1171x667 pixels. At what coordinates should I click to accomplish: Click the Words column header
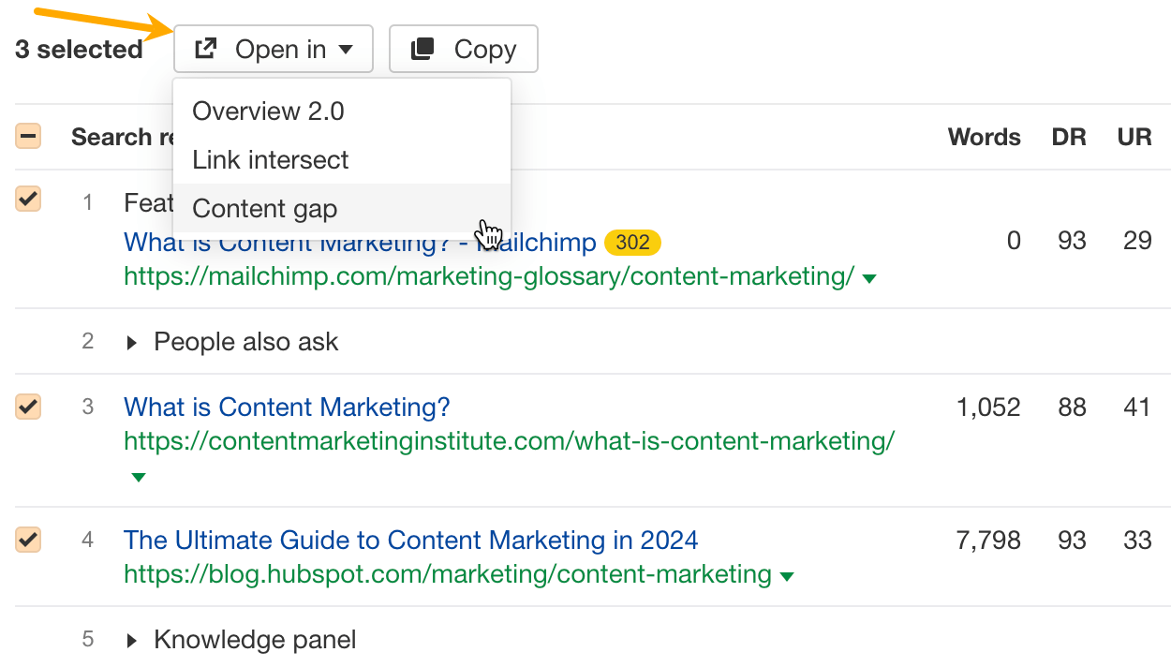click(984, 136)
